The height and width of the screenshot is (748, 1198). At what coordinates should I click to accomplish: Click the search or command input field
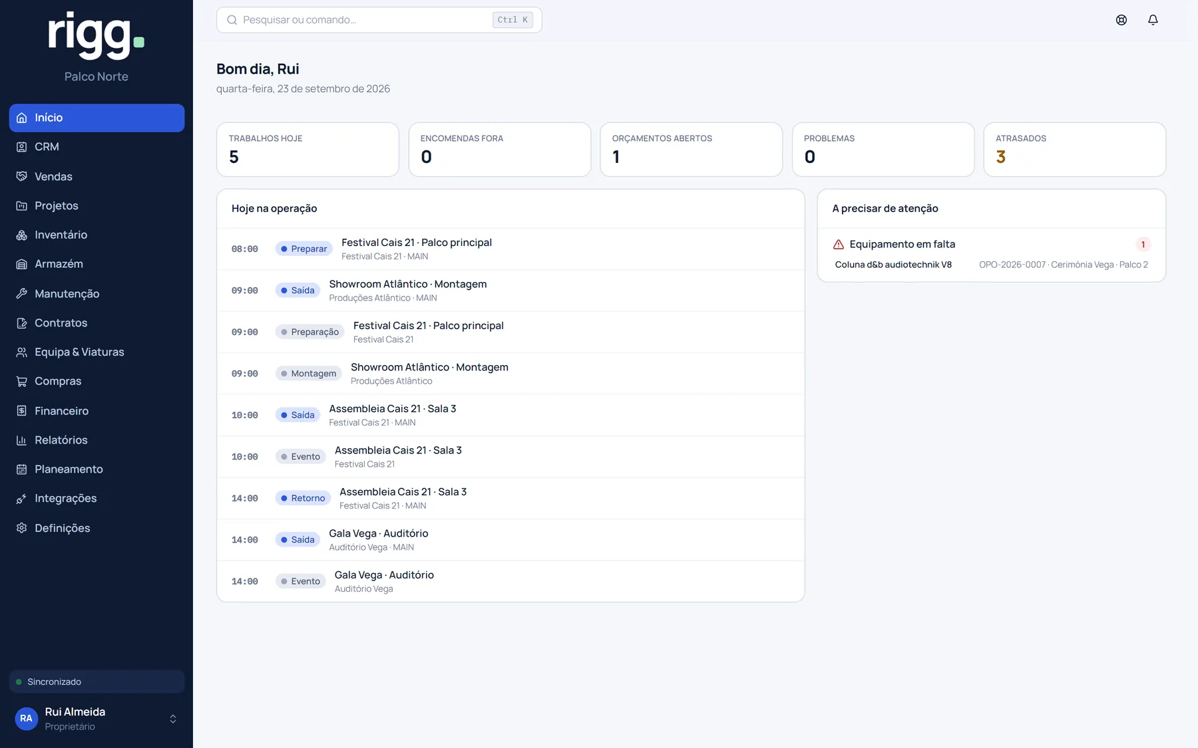tap(379, 20)
